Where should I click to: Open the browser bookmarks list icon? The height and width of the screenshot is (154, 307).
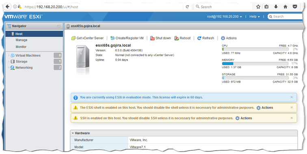tap(266, 7)
